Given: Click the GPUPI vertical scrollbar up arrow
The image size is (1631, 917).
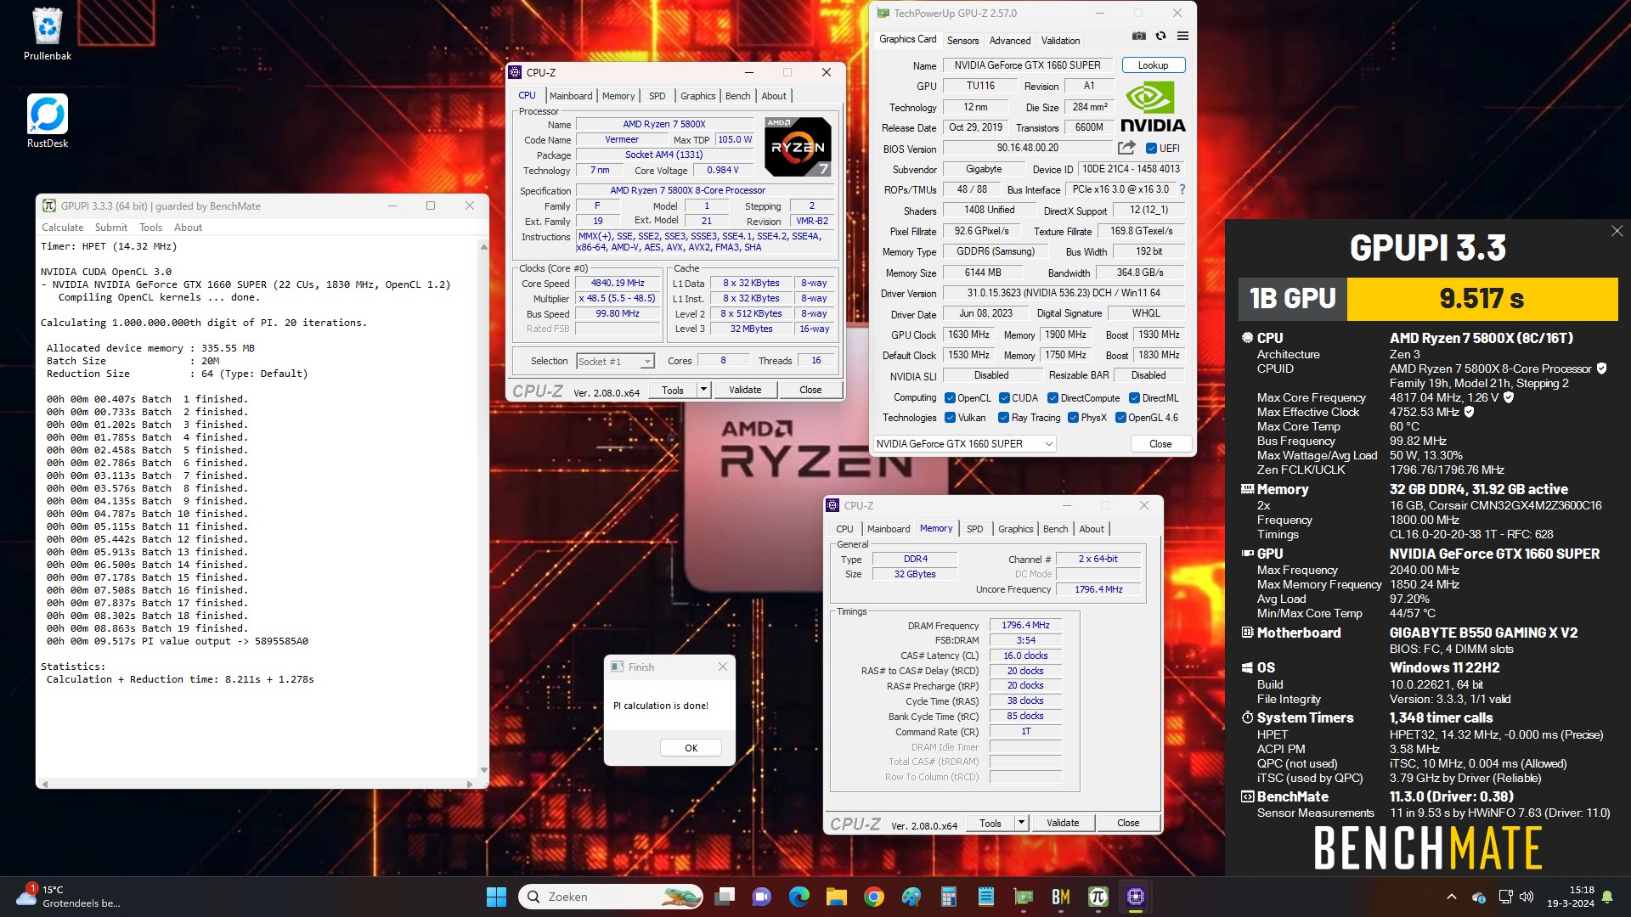Looking at the screenshot, I should coord(483,247).
